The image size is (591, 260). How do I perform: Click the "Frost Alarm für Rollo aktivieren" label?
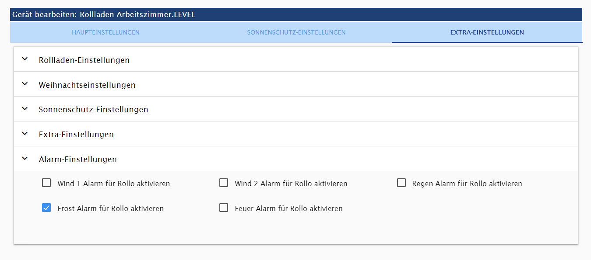coord(111,209)
